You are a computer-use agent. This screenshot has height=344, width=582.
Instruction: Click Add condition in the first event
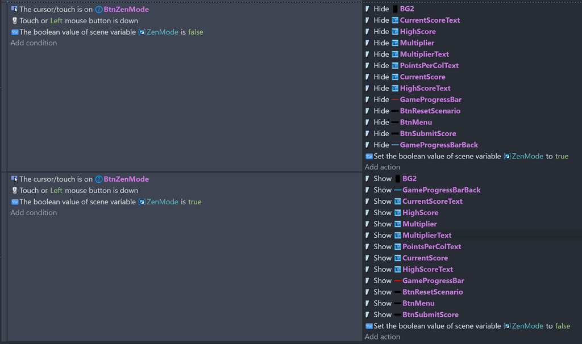tap(34, 43)
